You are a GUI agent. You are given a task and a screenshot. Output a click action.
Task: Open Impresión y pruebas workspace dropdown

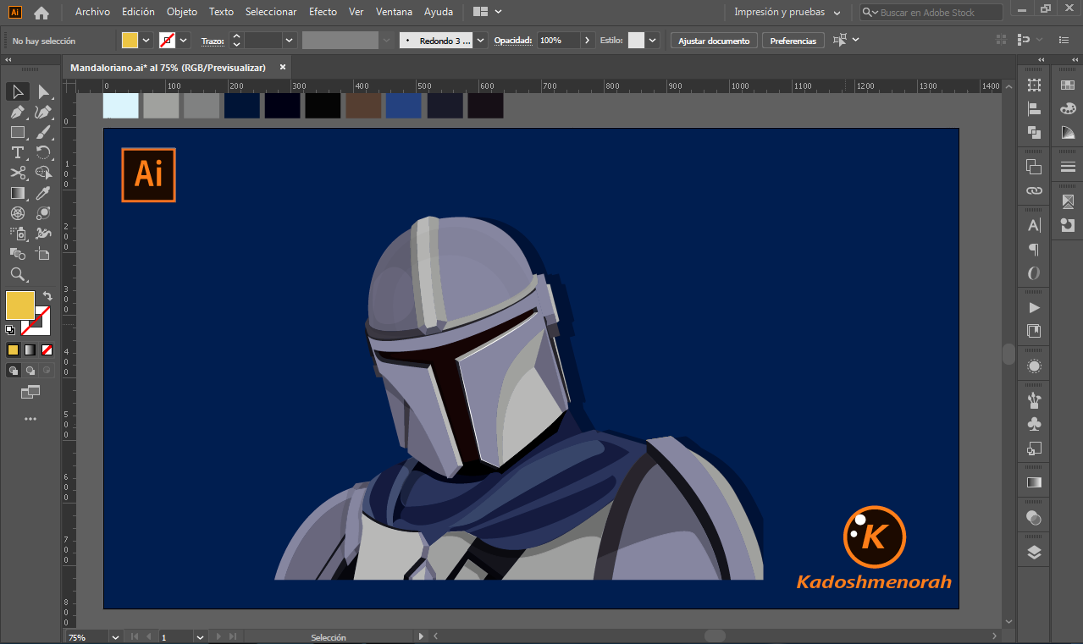pyautogui.click(x=787, y=12)
